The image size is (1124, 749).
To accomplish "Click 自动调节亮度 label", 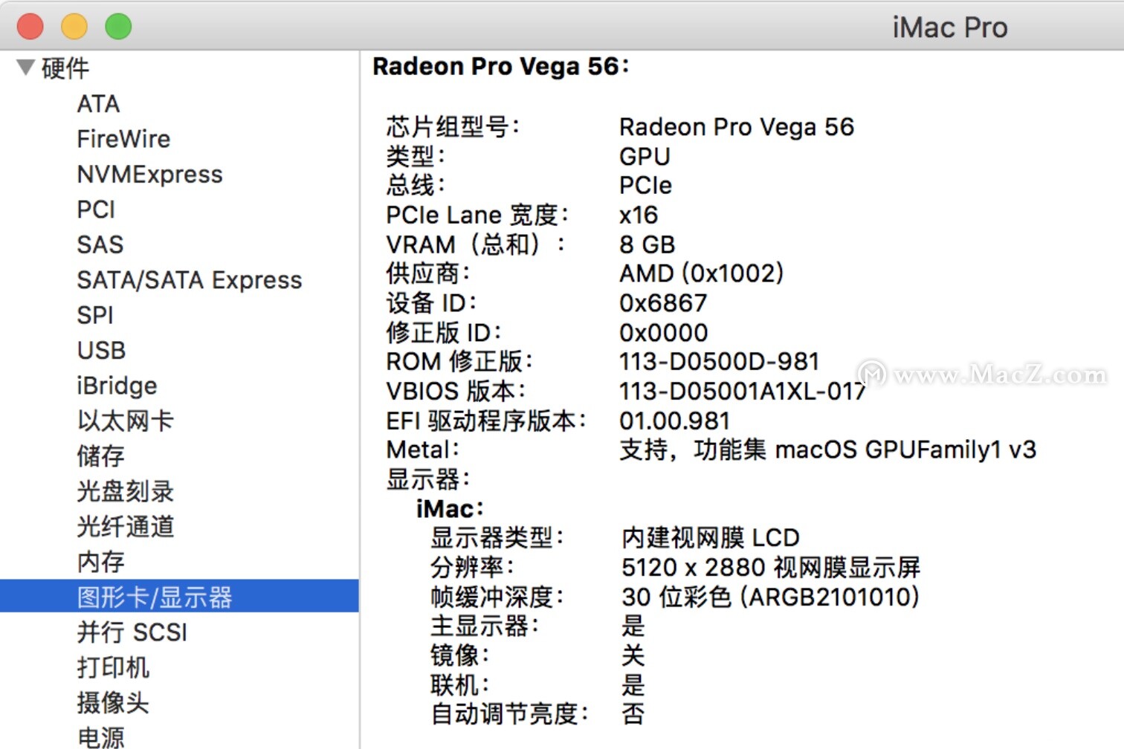I will point(510,714).
